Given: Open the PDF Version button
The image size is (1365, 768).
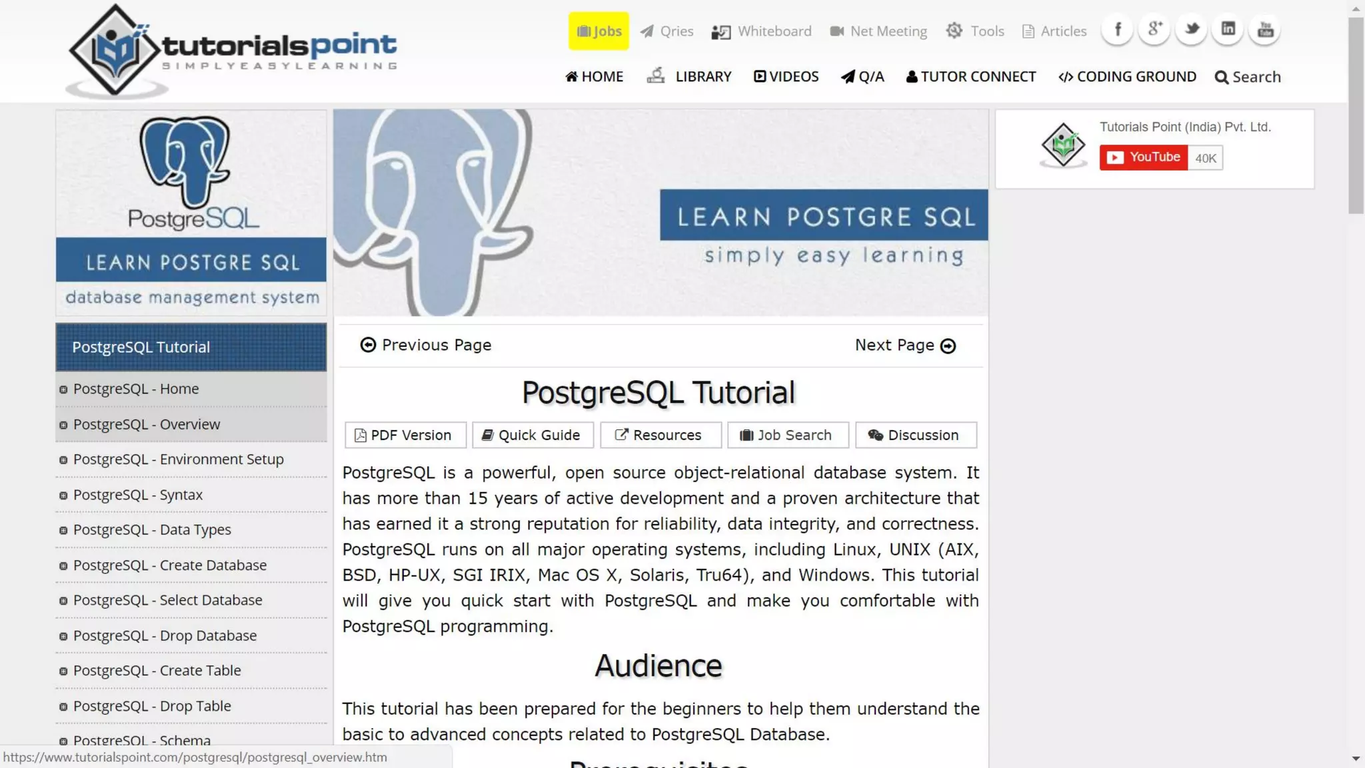Looking at the screenshot, I should (404, 435).
